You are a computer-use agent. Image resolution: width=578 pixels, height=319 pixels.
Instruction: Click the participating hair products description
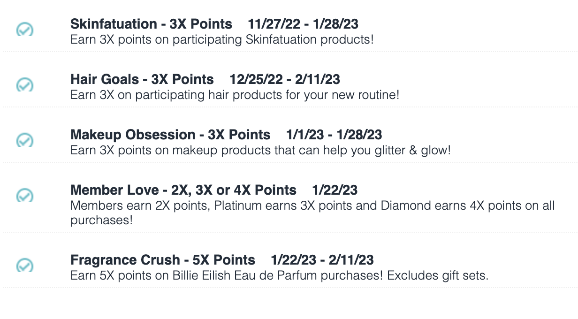tap(235, 95)
